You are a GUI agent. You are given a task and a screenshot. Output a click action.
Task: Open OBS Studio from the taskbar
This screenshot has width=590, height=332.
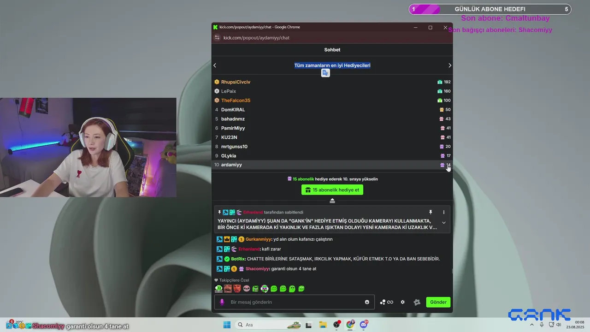click(x=336, y=325)
